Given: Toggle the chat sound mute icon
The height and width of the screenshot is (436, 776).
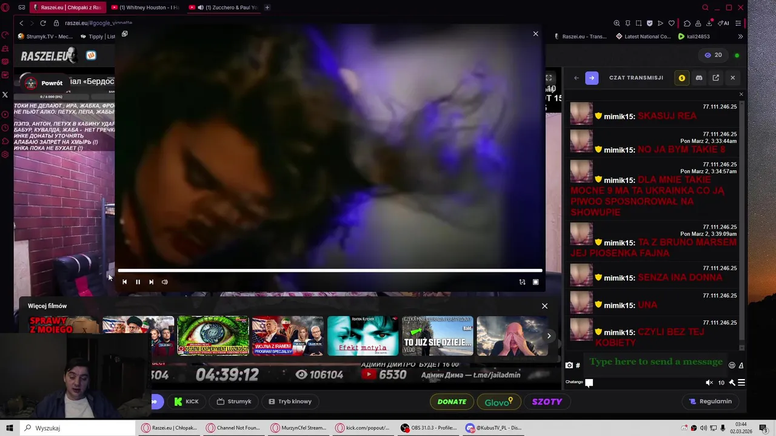Looking at the screenshot, I should [709, 383].
